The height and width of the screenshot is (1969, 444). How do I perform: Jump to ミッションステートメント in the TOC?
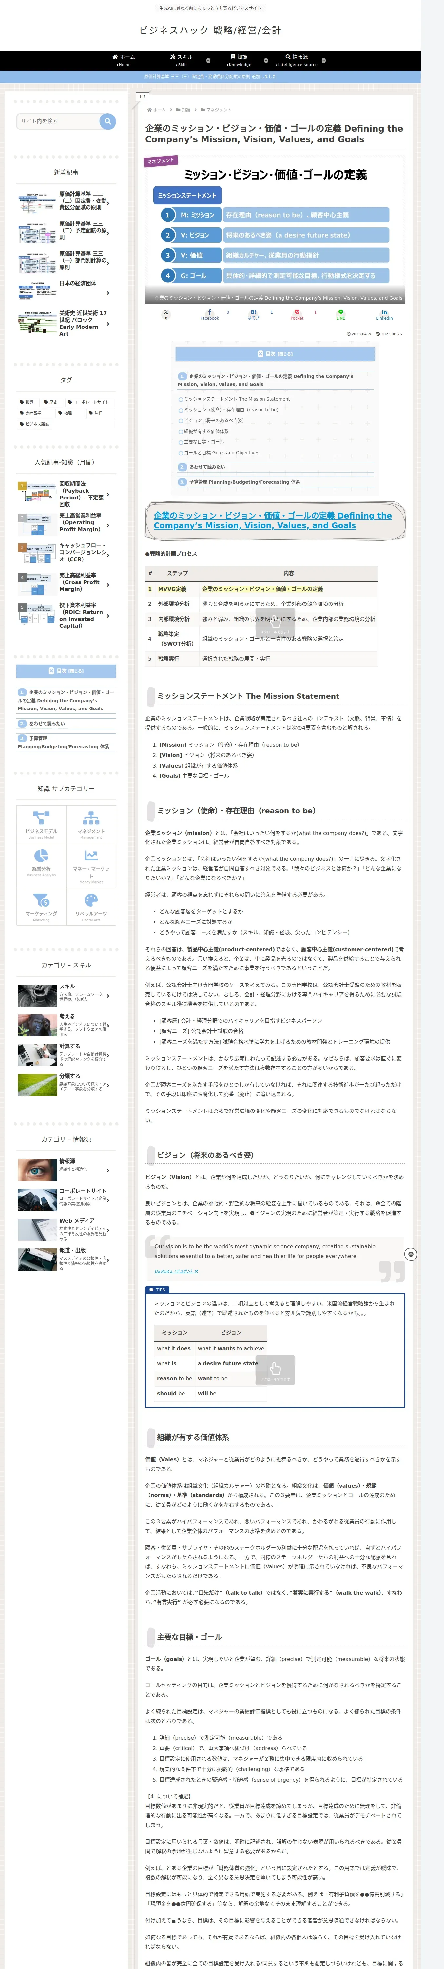(x=237, y=399)
